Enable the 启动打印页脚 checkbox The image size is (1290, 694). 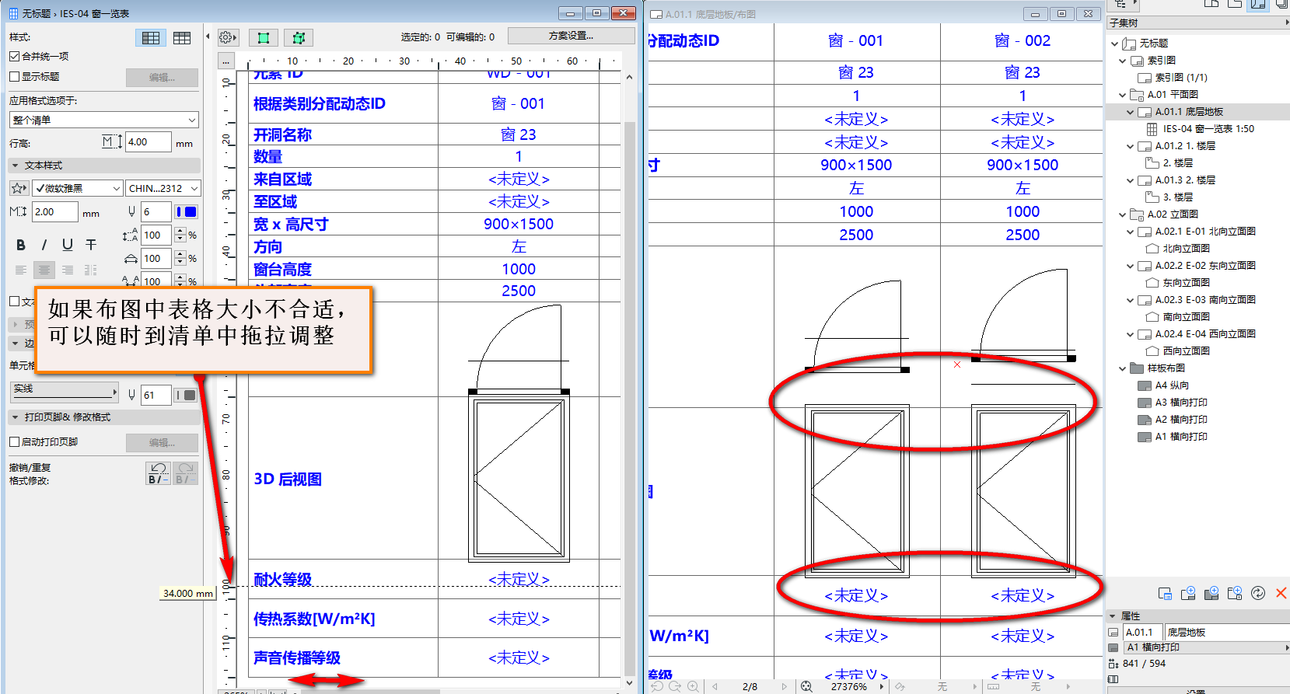[14, 441]
